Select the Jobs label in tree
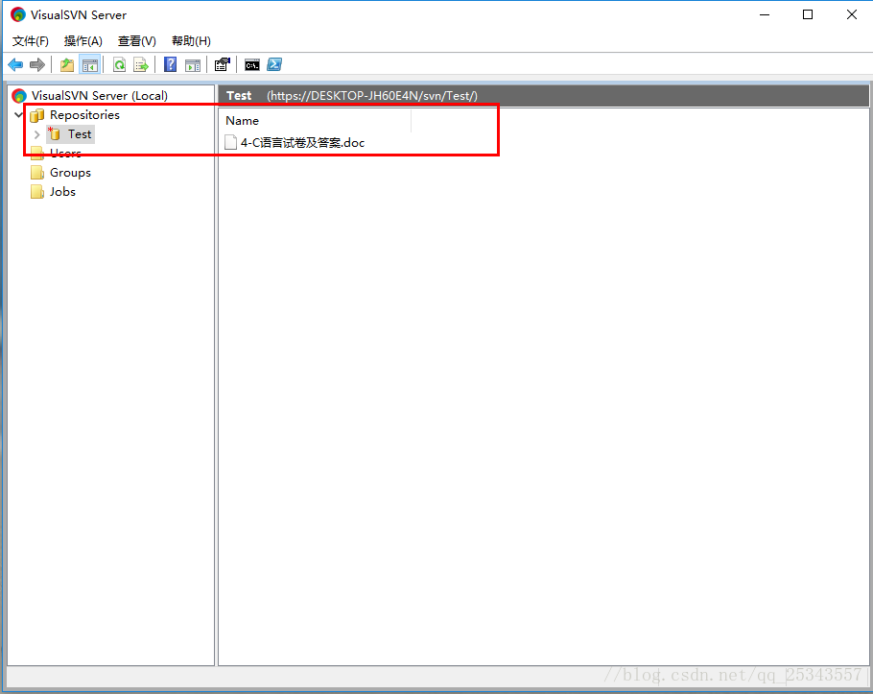This screenshot has width=873, height=694. coord(62,192)
